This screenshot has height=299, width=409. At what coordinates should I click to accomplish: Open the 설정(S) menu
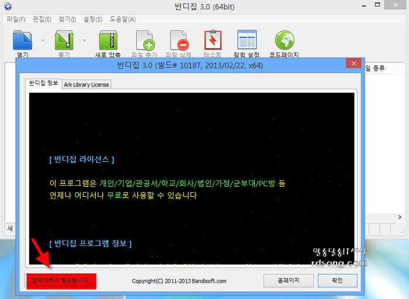(92, 19)
